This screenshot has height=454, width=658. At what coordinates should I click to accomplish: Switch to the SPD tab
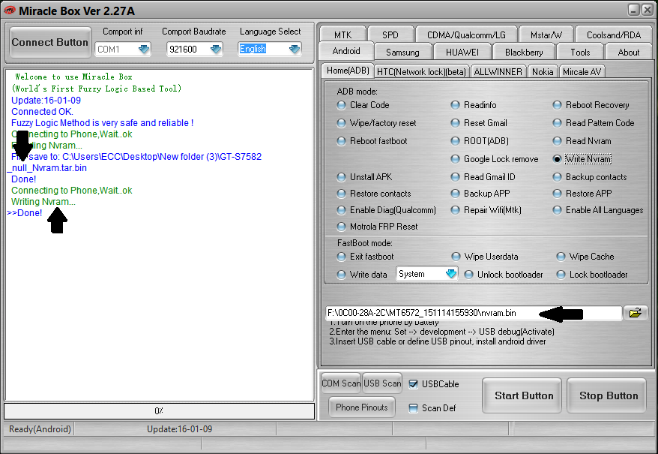click(x=390, y=35)
